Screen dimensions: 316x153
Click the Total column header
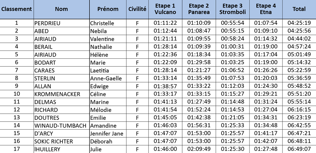(299, 9)
